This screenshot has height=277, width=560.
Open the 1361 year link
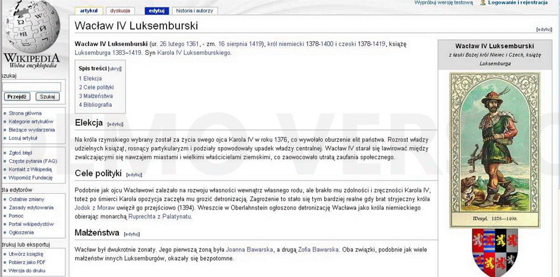[192, 44]
